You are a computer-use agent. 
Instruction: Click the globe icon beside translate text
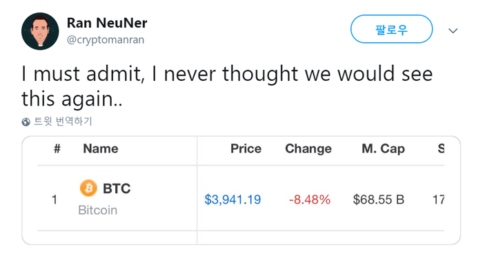[26, 122]
